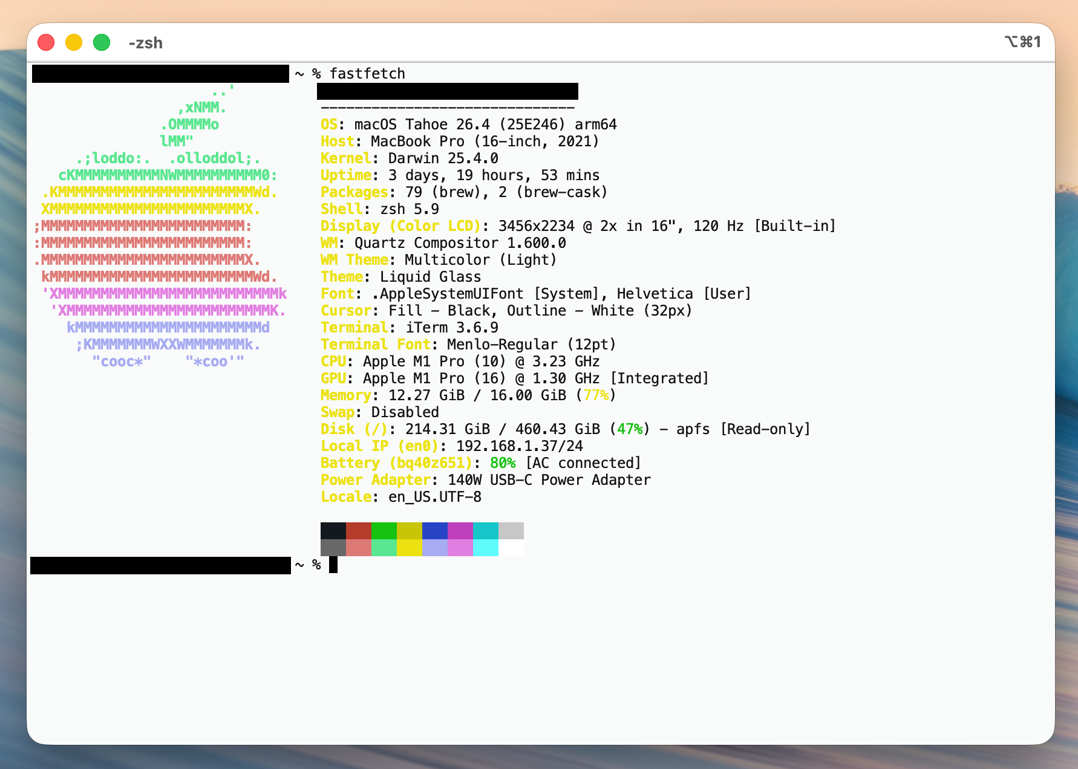Click the green zoom window button
1078x769 pixels.
102,42
